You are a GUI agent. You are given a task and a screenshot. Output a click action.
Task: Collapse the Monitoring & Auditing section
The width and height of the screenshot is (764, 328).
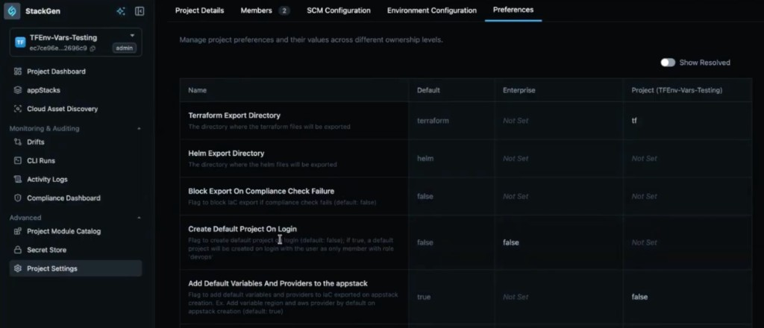pyautogui.click(x=139, y=128)
